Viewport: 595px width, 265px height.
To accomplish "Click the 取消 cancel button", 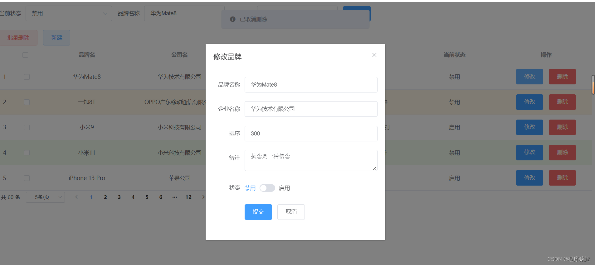I will tap(291, 212).
